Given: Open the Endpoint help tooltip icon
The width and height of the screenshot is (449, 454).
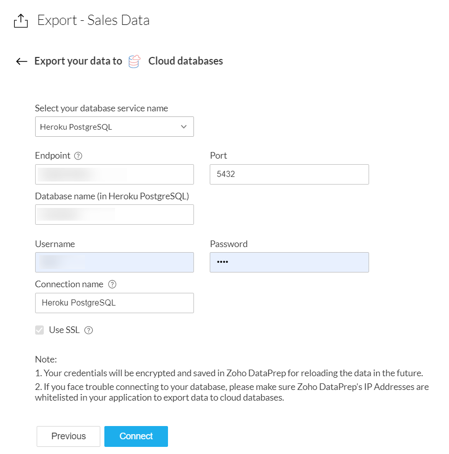Looking at the screenshot, I should tap(78, 156).
